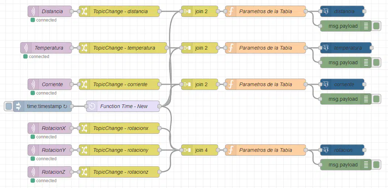
Task: Click the connected status under the Temperatura node
Action: (x=36, y=57)
